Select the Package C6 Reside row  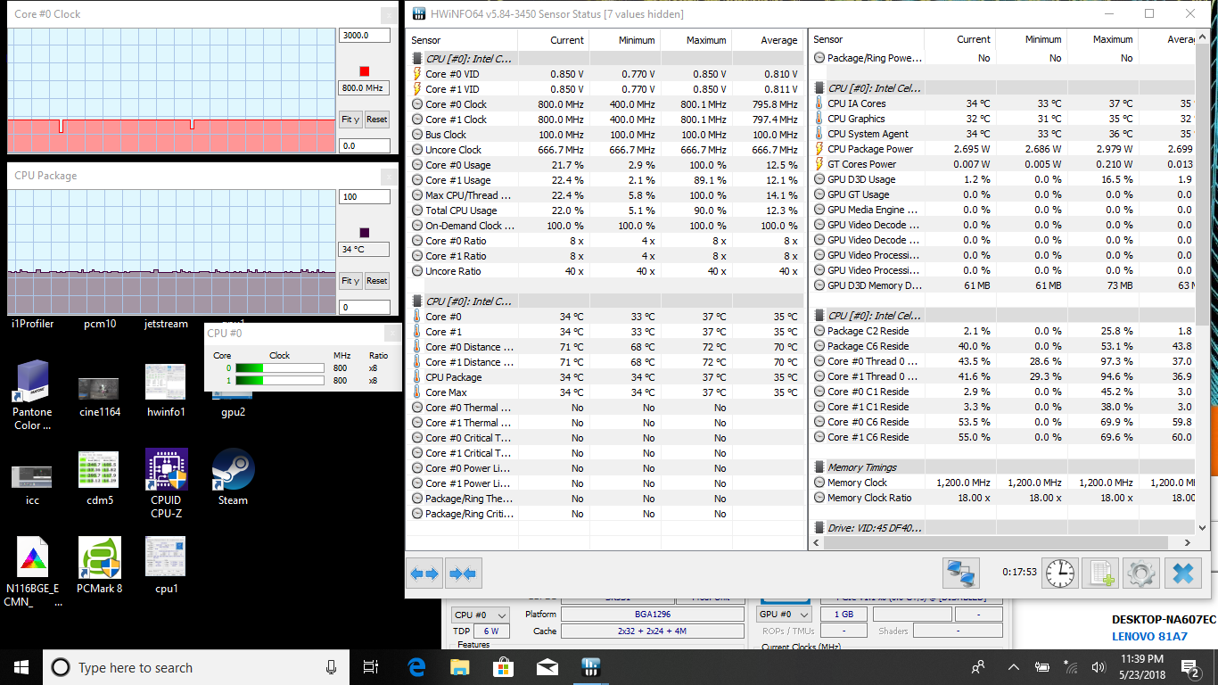[x=1002, y=345]
